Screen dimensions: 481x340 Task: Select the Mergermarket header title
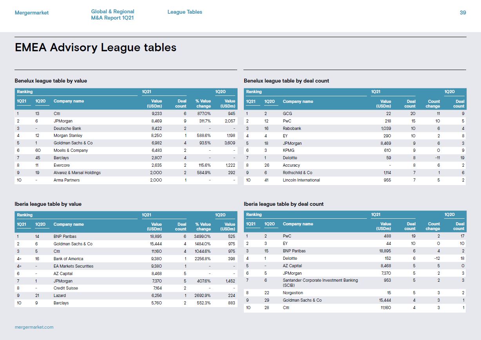click(32, 13)
